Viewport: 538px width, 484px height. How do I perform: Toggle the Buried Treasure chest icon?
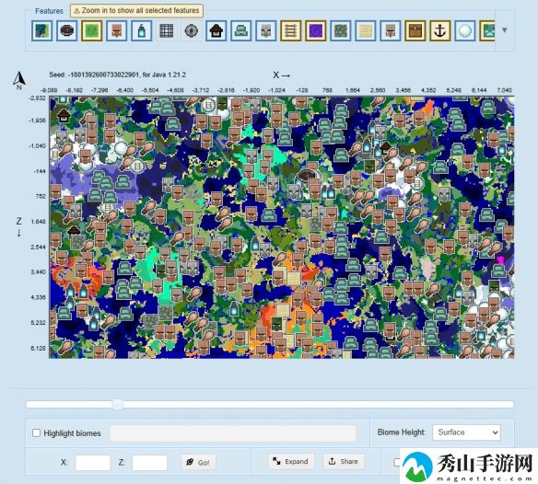[x=415, y=31]
